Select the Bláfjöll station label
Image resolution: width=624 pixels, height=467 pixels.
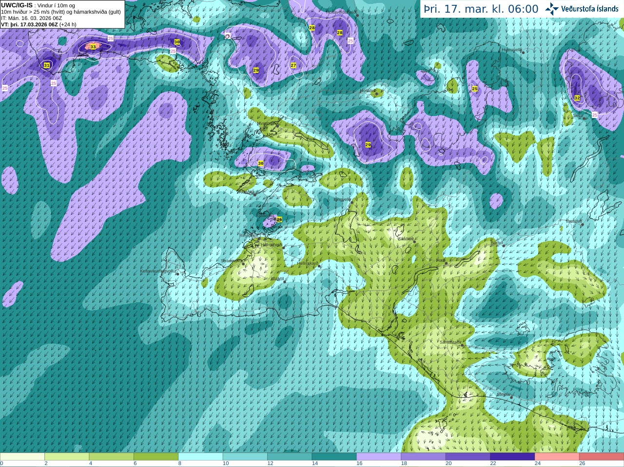(x=277, y=279)
